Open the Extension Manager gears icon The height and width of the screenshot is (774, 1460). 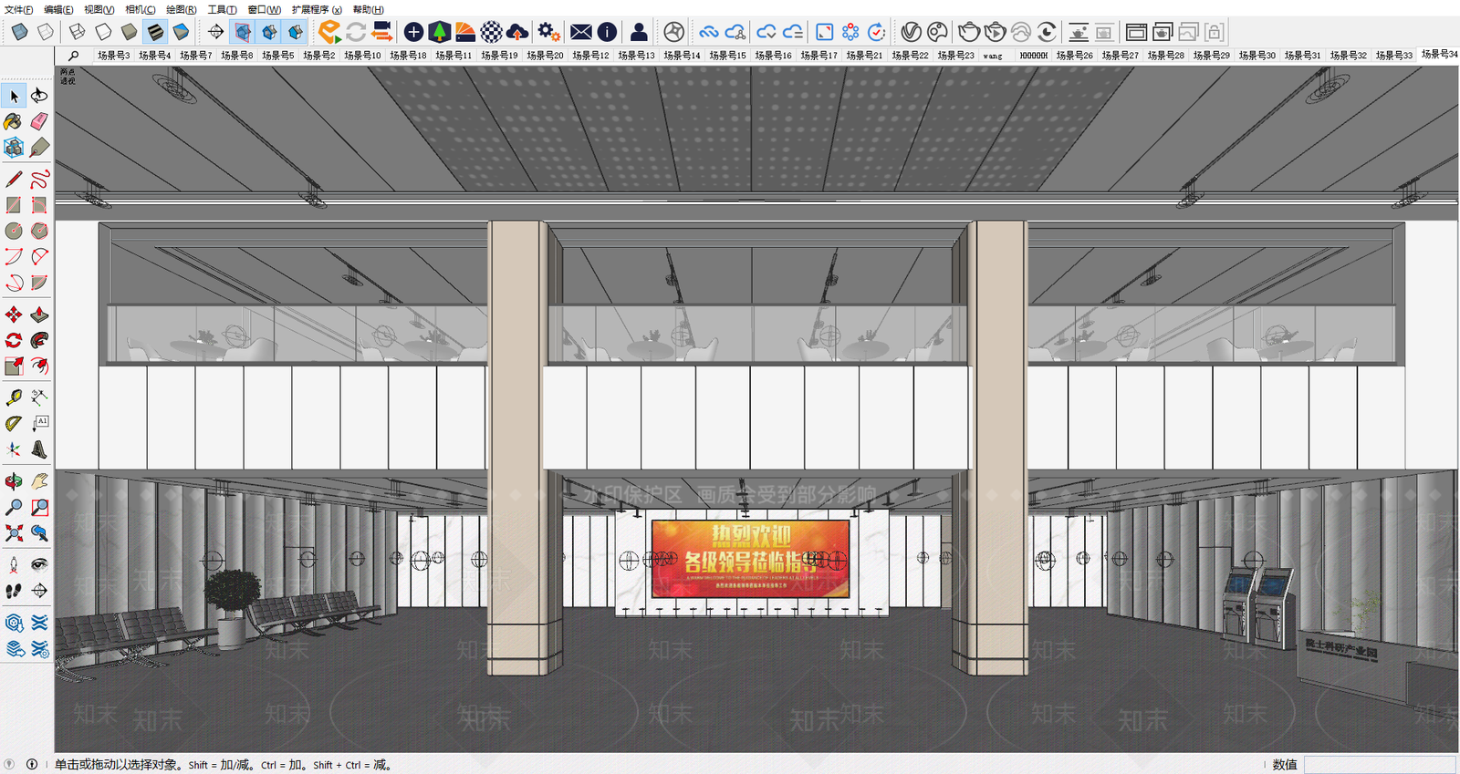(x=548, y=32)
